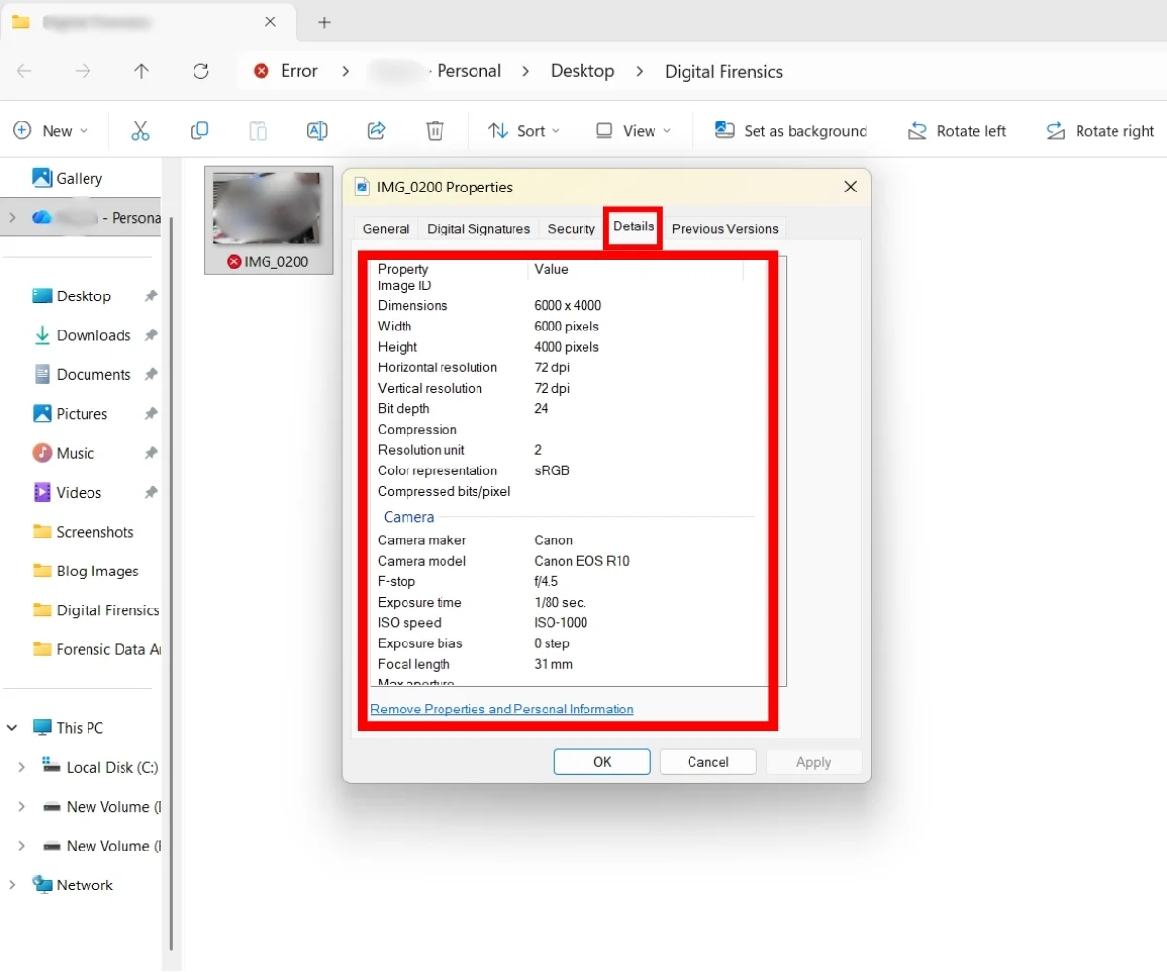Close the Properties dialog with X
Screen dimensions: 1167x972
click(850, 187)
